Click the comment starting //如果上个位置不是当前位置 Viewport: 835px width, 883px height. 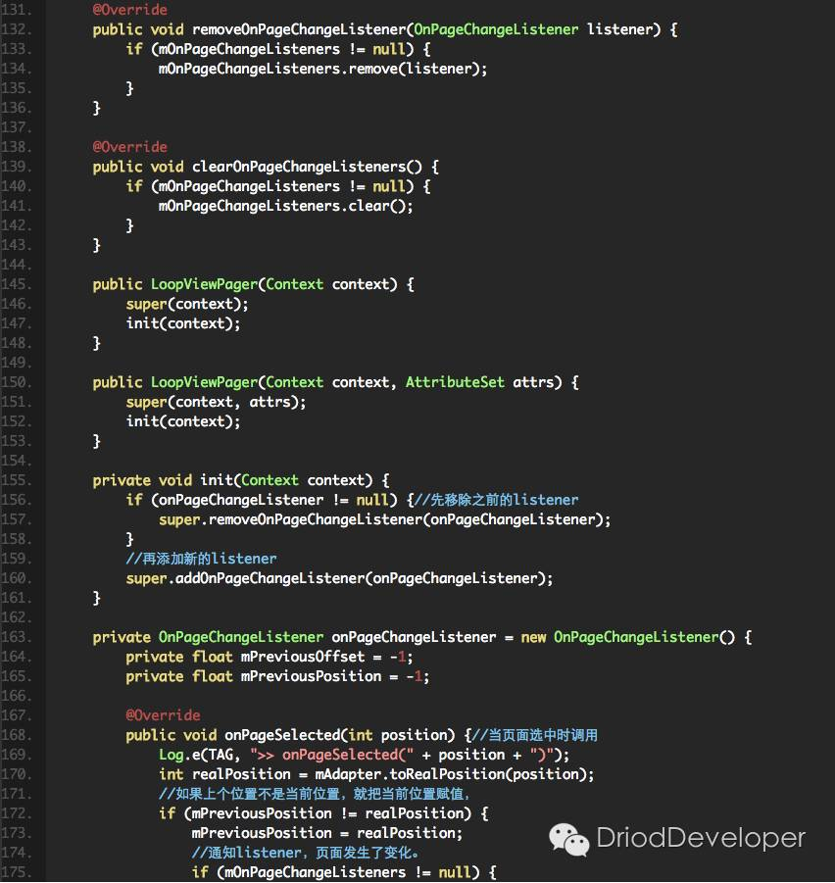coord(315,794)
